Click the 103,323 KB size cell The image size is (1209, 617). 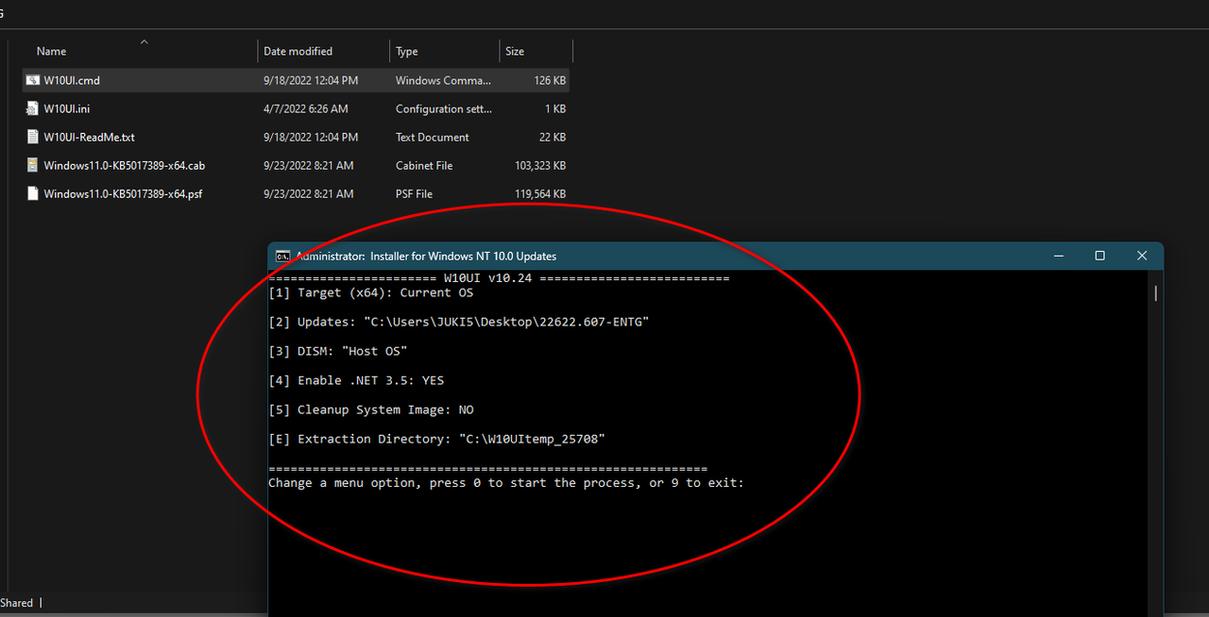point(540,165)
